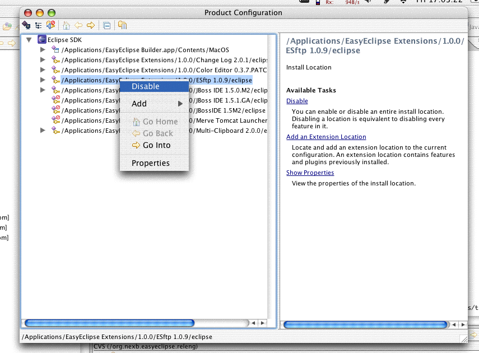Expand the Multi-Clipboard 2.0.0 location node
Image resolution: width=479 pixels, height=353 pixels.
(x=43, y=131)
